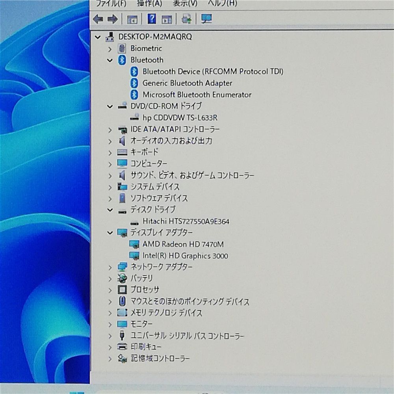Click the オーディオの入力および出力 speaker icon
This screenshot has height=394, width=394.
point(122,141)
